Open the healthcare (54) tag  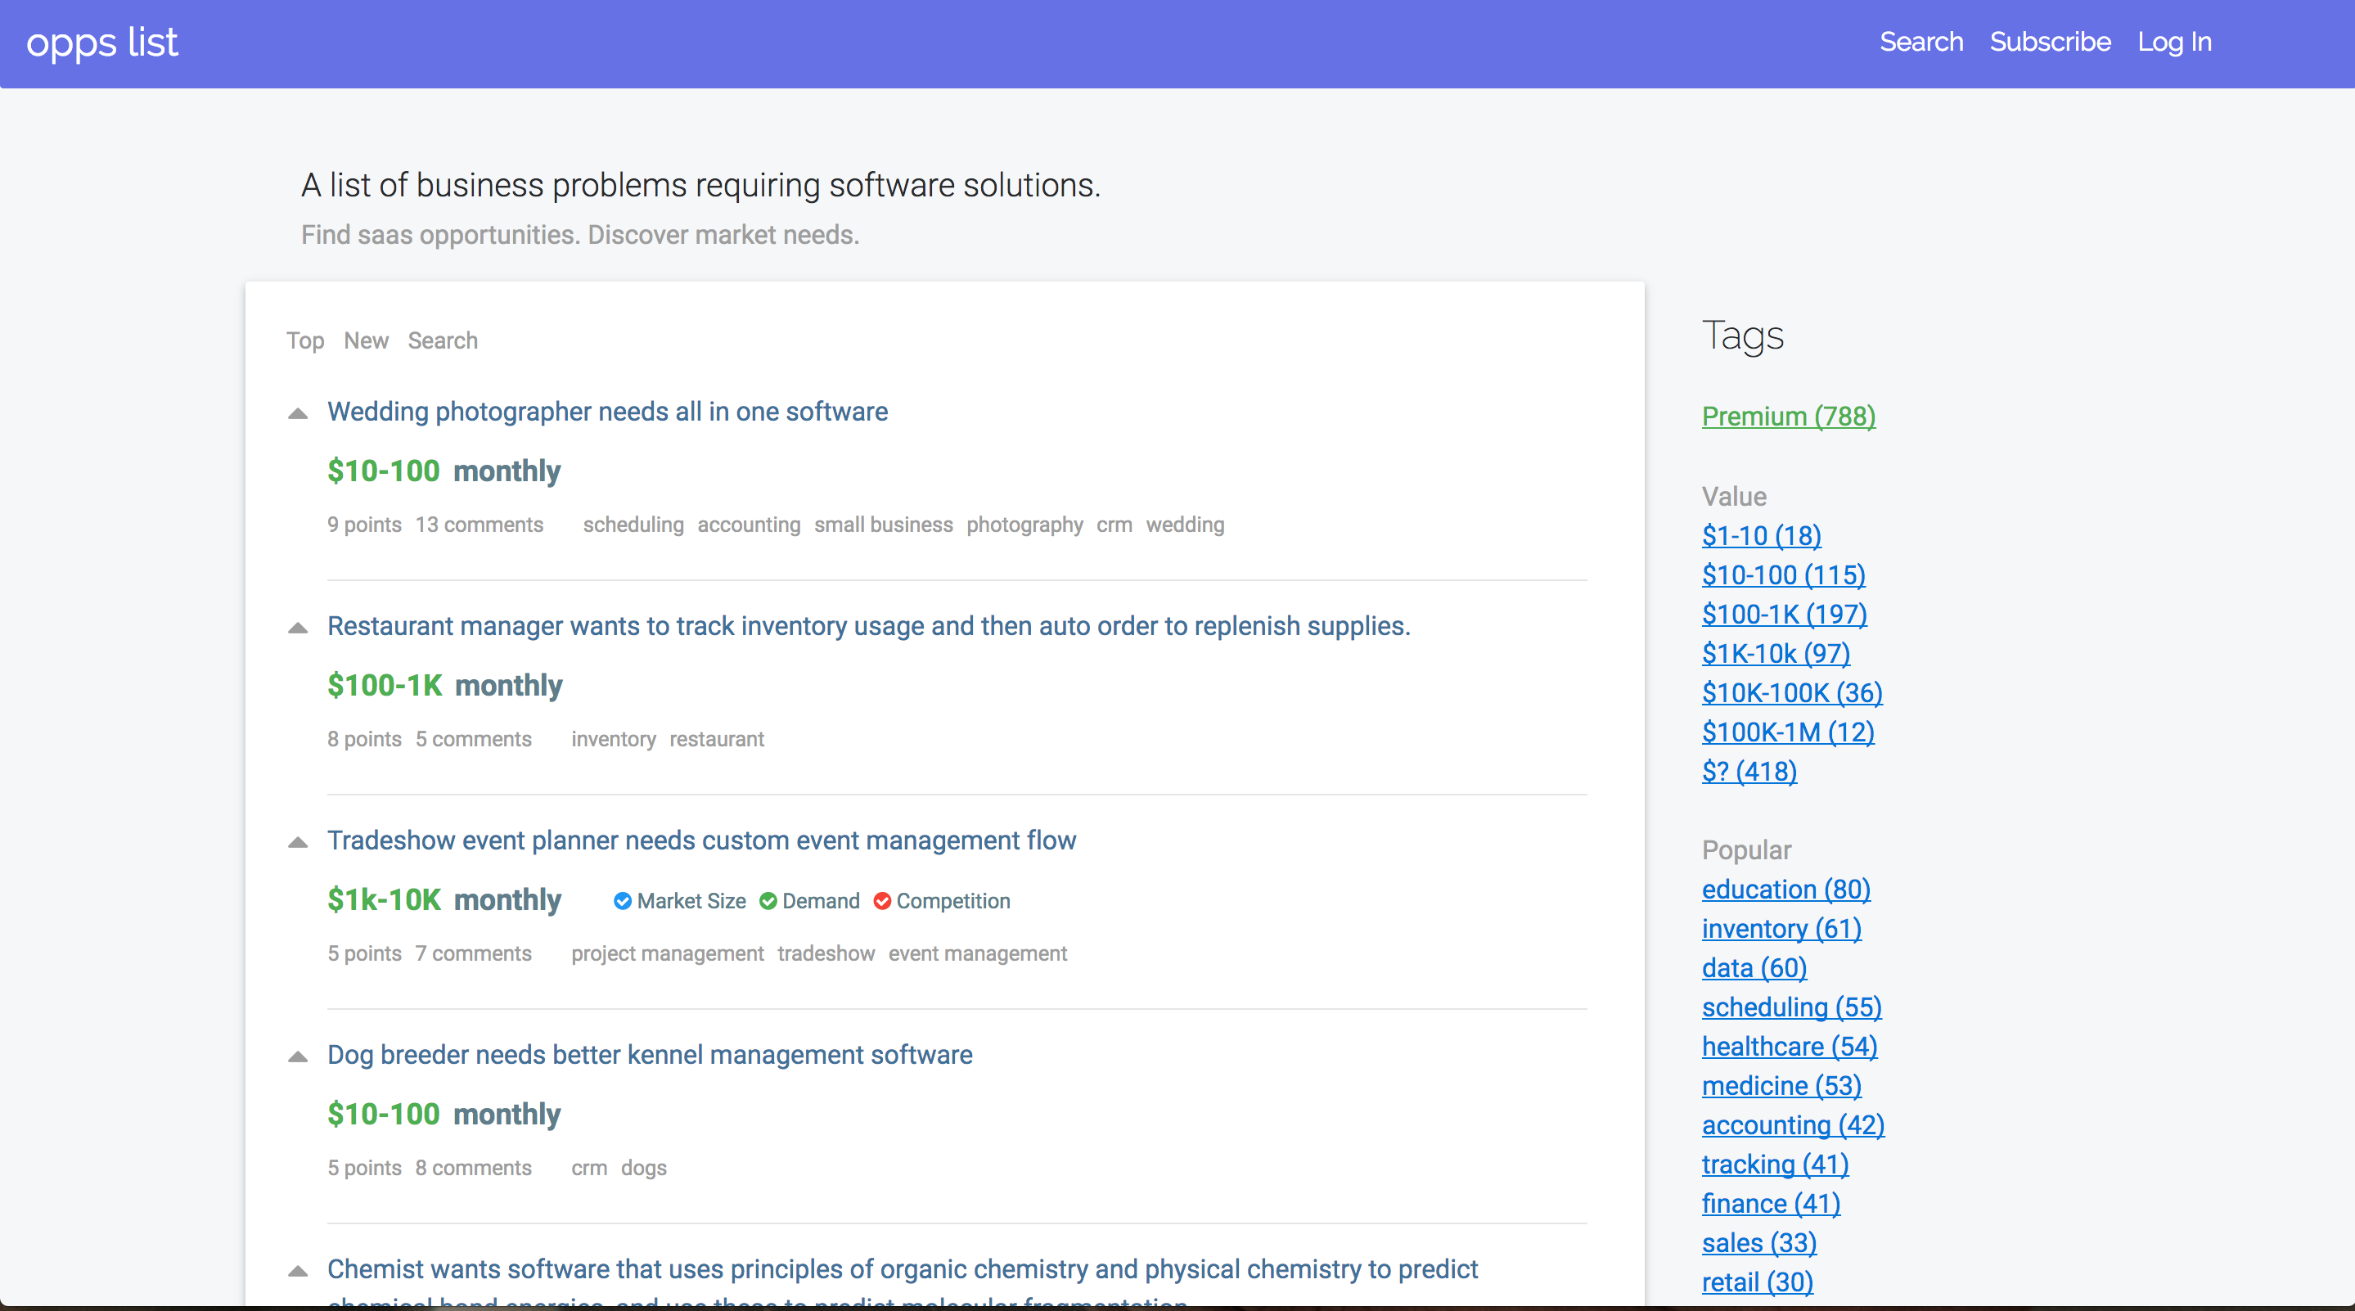coord(1789,1047)
